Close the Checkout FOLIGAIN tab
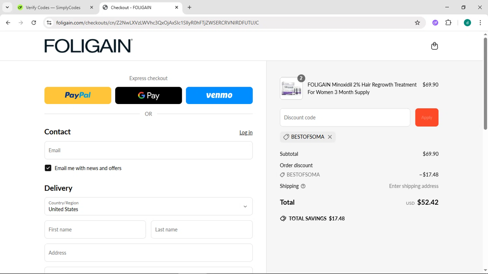The image size is (488, 274). [x=177, y=7]
